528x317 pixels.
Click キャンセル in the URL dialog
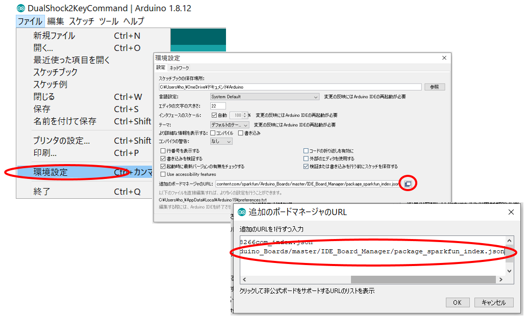coord(494,303)
